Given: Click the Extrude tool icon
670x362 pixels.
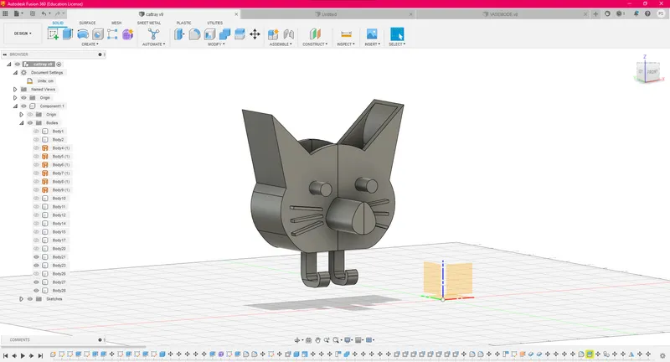Looking at the screenshot, I should 68,34.
